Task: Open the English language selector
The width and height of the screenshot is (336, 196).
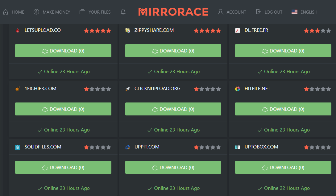Action: pos(304,12)
